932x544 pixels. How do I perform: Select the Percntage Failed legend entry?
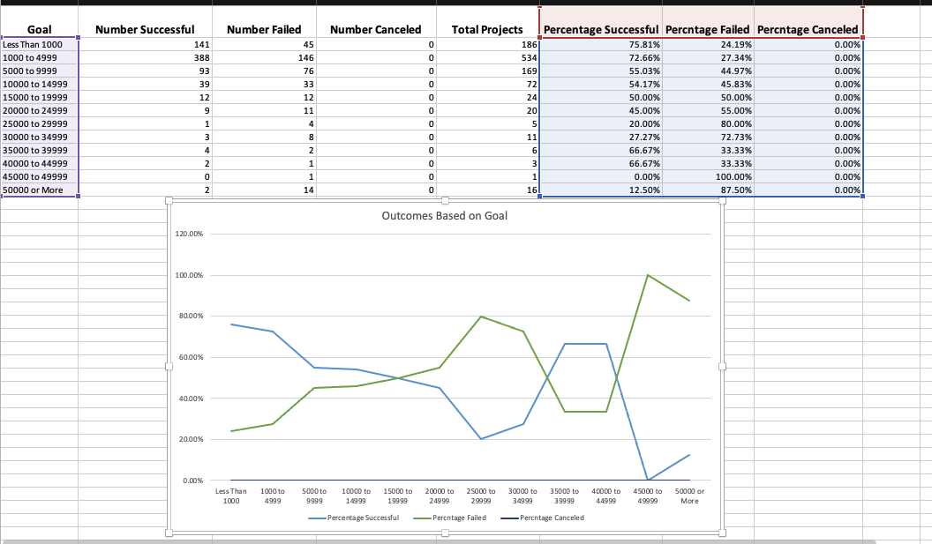point(450,518)
